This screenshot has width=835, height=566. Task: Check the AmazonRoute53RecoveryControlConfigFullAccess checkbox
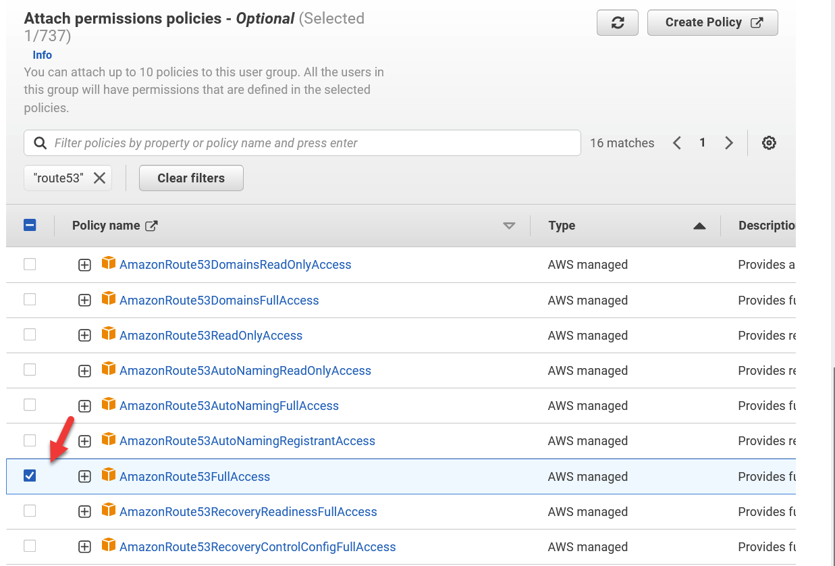pyautogui.click(x=30, y=546)
